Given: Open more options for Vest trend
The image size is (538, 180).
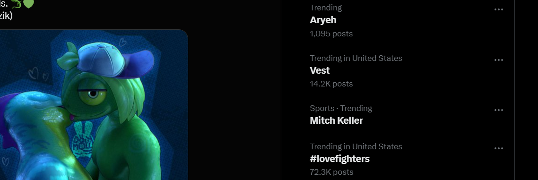Looking at the screenshot, I should (x=498, y=60).
